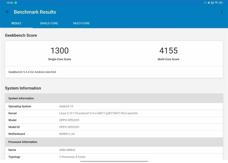Tap the speedometer status bar icon
The image size is (228, 163).
tap(205, 3)
